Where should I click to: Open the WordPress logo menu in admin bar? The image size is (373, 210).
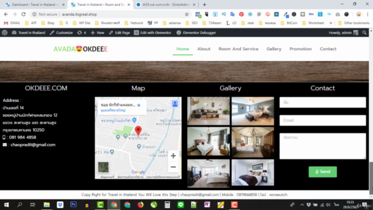[x=5, y=33]
